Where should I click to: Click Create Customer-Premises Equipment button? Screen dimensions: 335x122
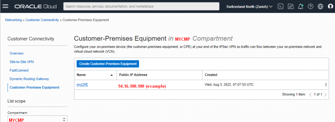pyautogui.click(x=108, y=64)
